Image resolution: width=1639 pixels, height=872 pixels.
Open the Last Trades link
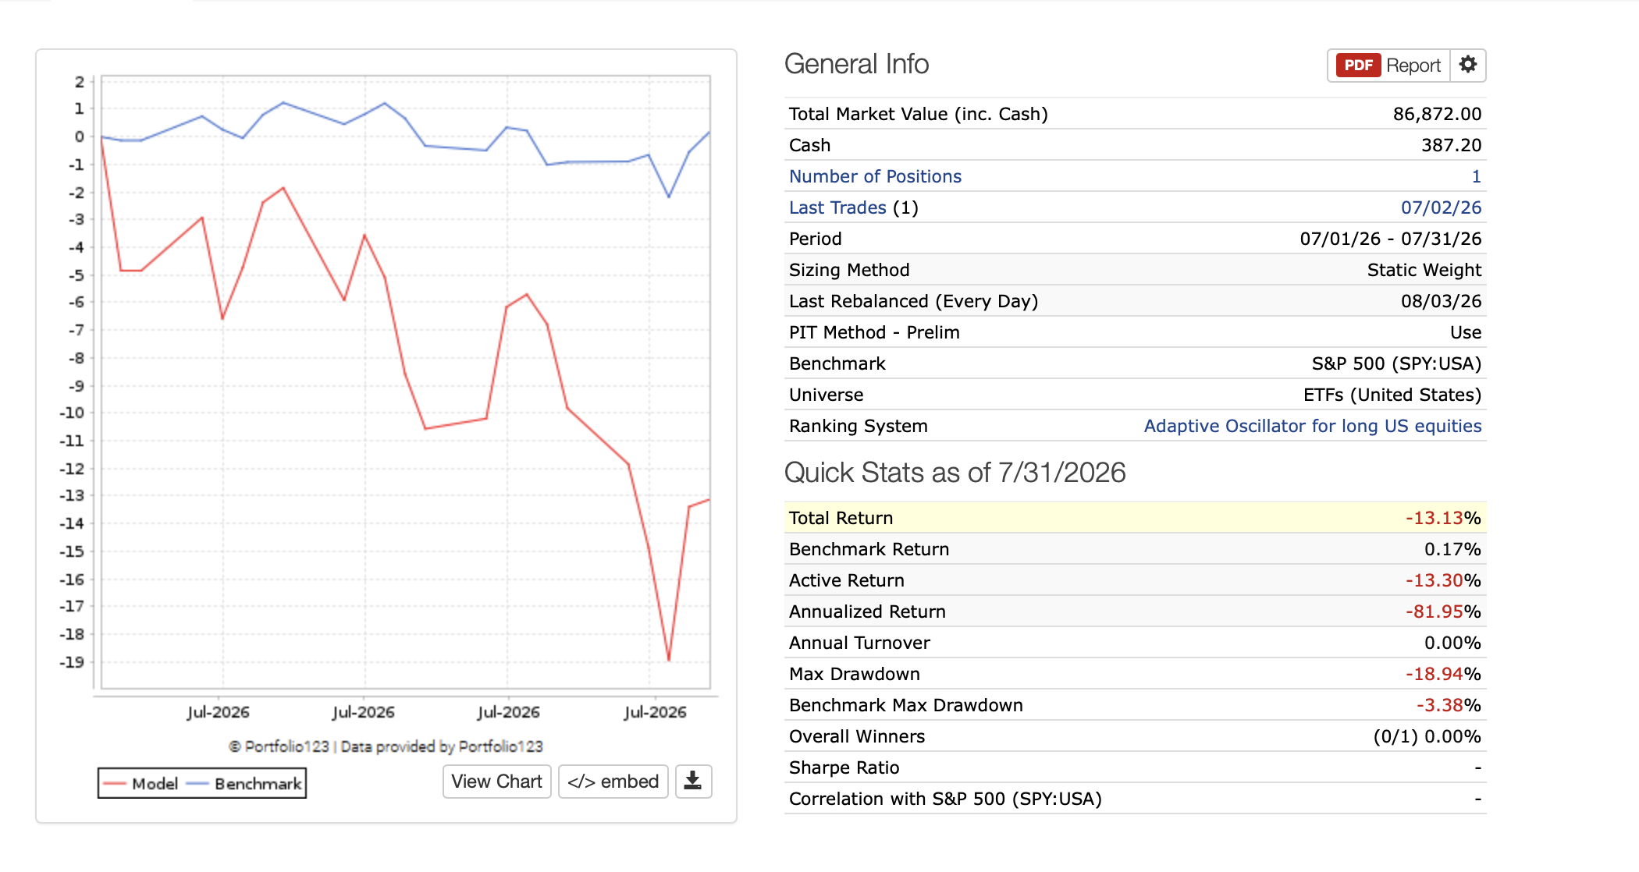click(x=837, y=207)
